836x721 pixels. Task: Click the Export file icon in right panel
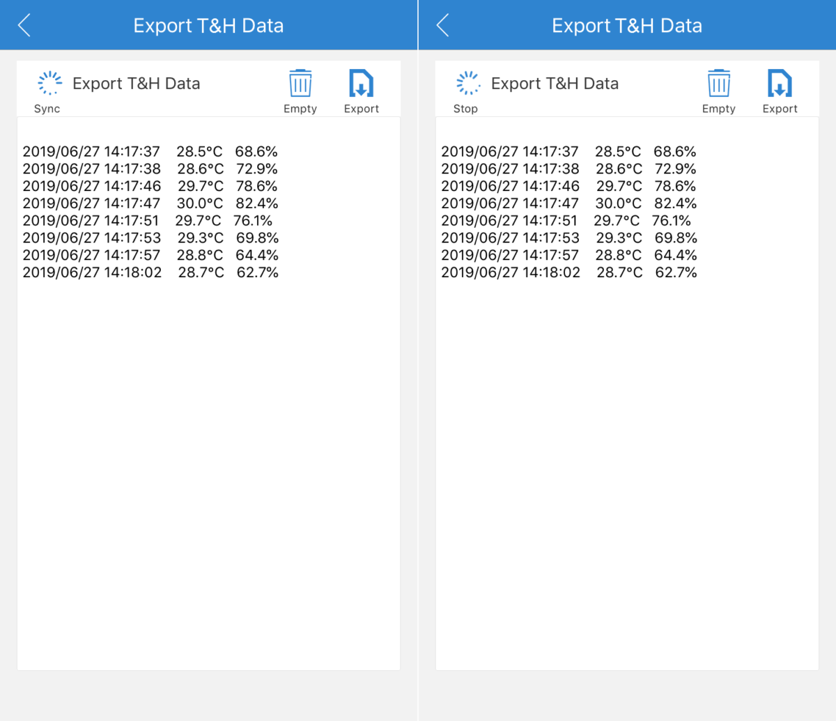[779, 84]
